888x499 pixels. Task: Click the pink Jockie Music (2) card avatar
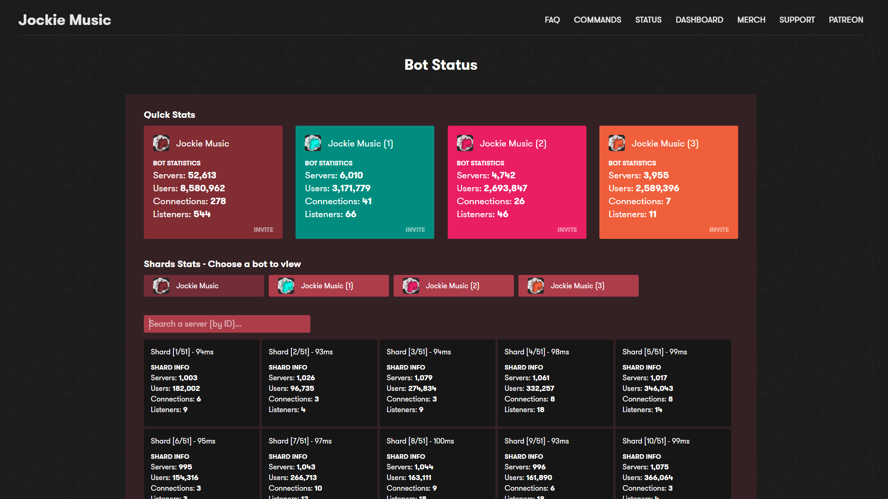[x=465, y=143]
